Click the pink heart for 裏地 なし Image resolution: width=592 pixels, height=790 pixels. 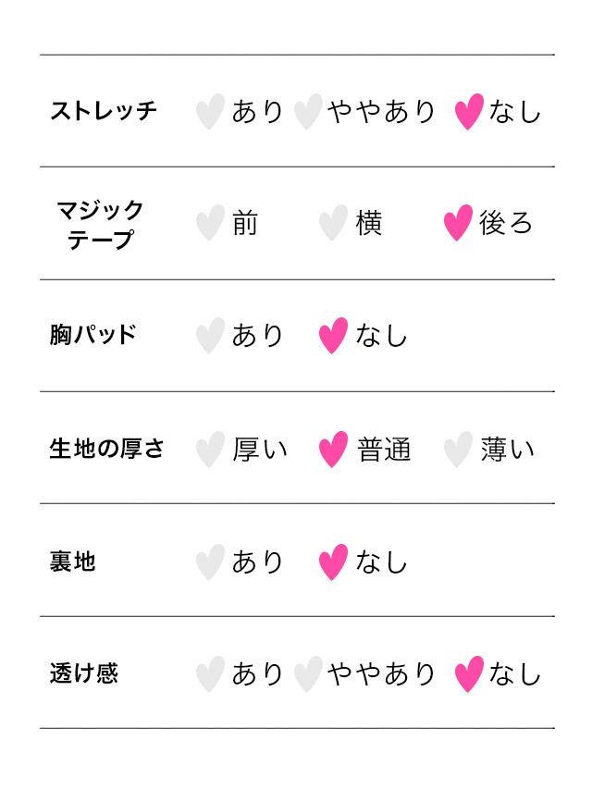(x=333, y=562)
